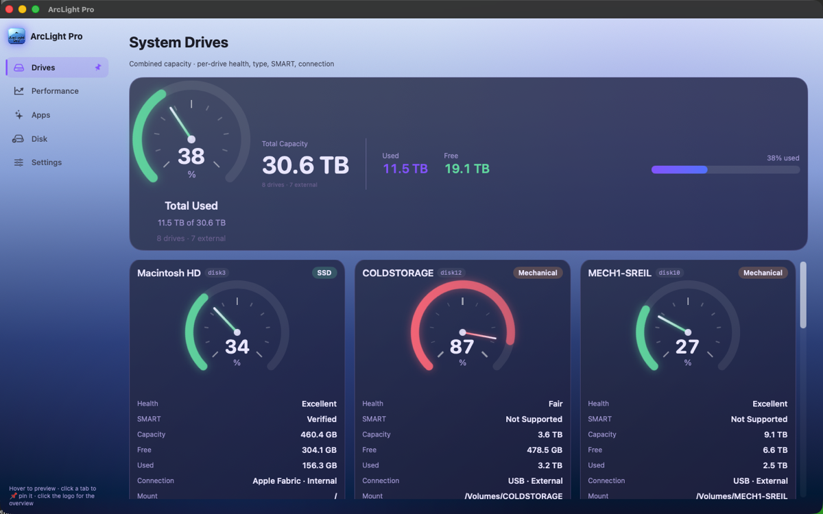Screen dimensions: 823x514
Task: Click the 11.5 TB used value
Action: [405, 169]
